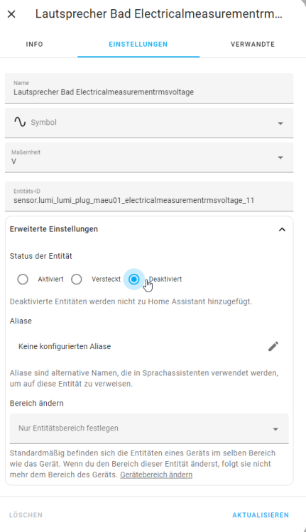306x532 pixels.
Task: Click the AKTUALISIEREN button
Action: tap(261, 515)
